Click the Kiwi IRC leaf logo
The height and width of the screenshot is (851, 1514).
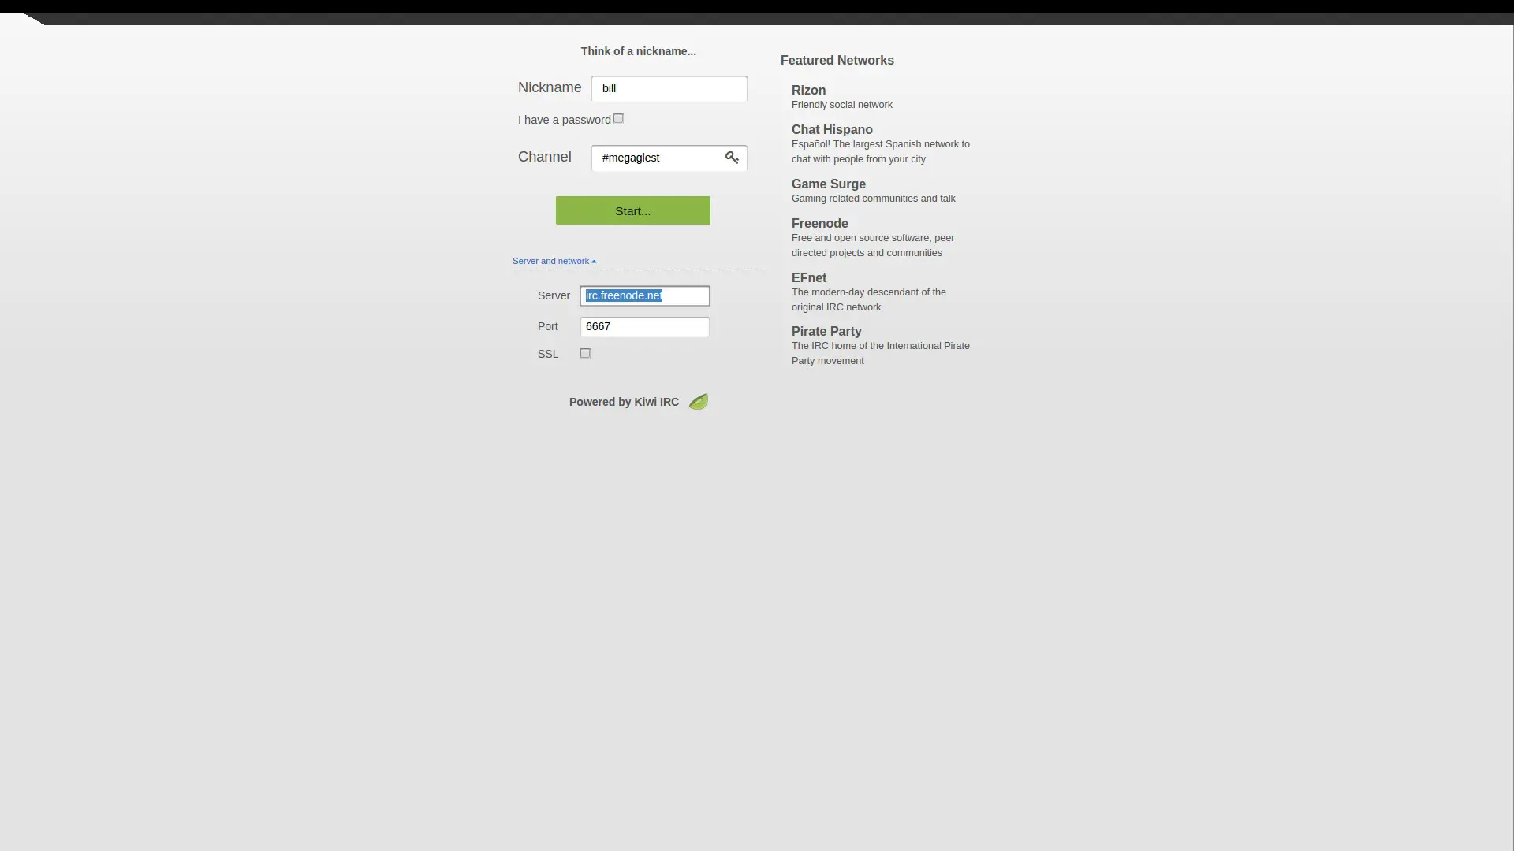click(x=699, y=402)
